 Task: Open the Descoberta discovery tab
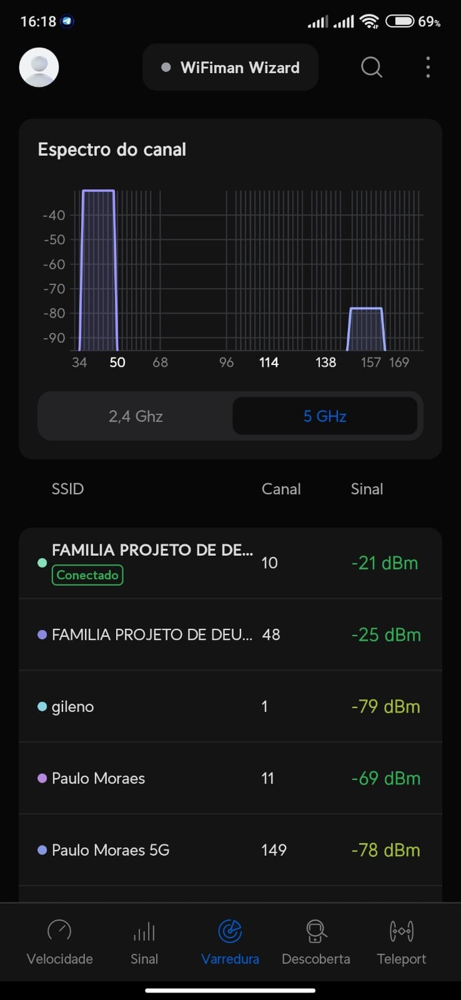(x=316, y=942)
